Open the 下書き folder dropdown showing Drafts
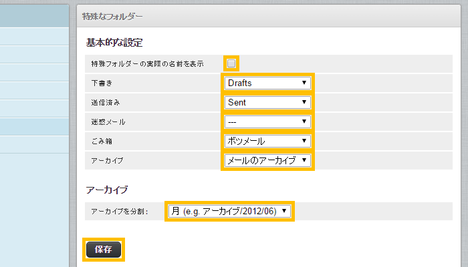The image size is (468, 267). coord(267,83)
